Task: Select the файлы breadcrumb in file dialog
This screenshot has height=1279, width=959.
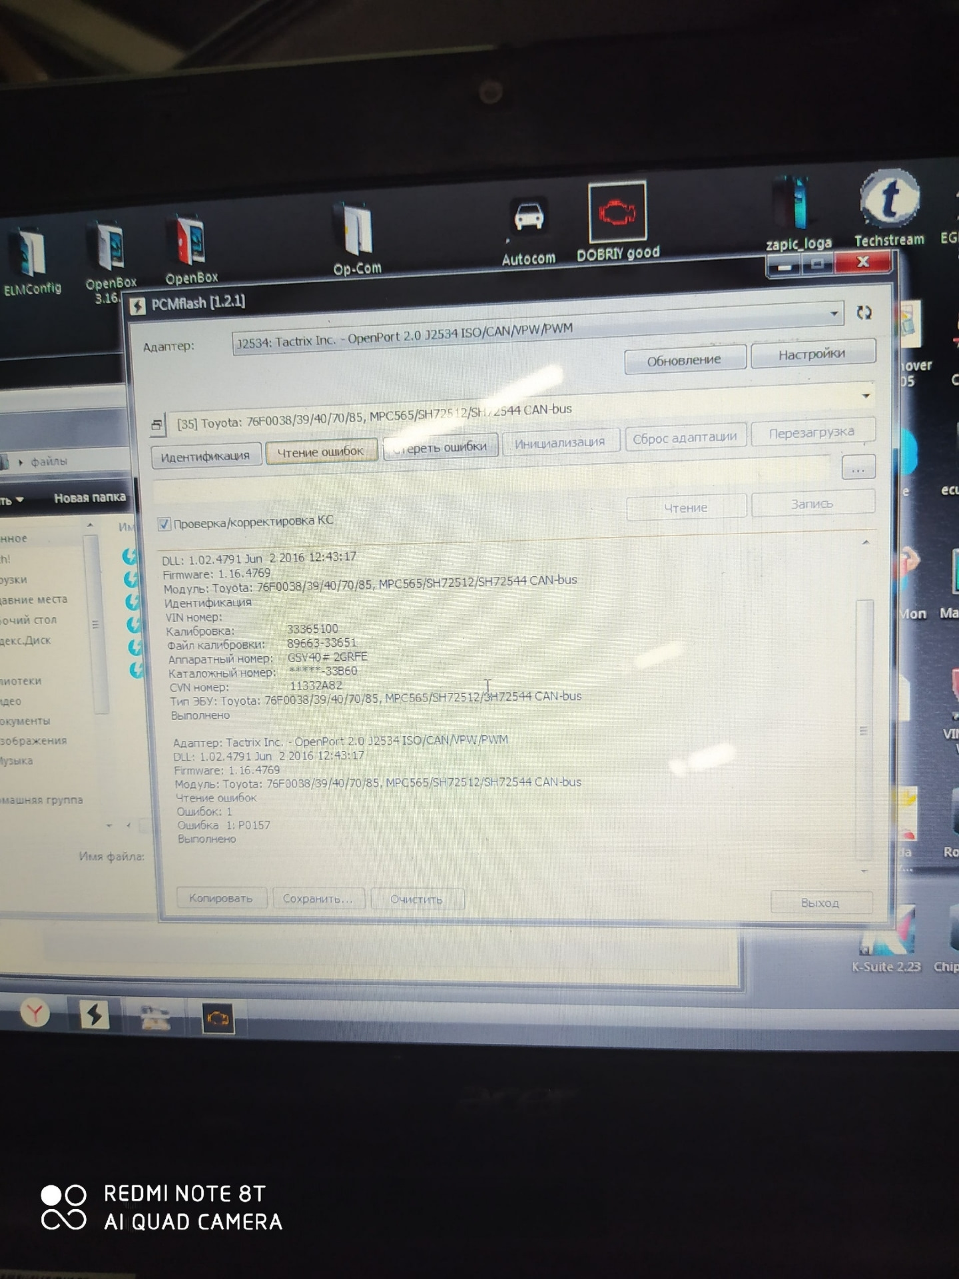Action: (x=49, y=461)
